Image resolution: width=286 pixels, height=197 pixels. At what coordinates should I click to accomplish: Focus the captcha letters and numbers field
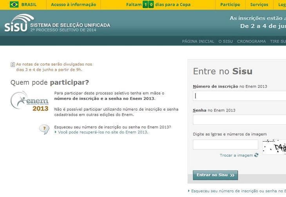pyautogui.click(x=225, y=144)
